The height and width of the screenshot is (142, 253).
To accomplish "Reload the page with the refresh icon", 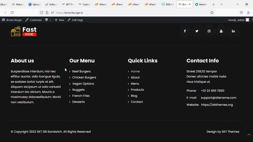I will coord(12,13).
